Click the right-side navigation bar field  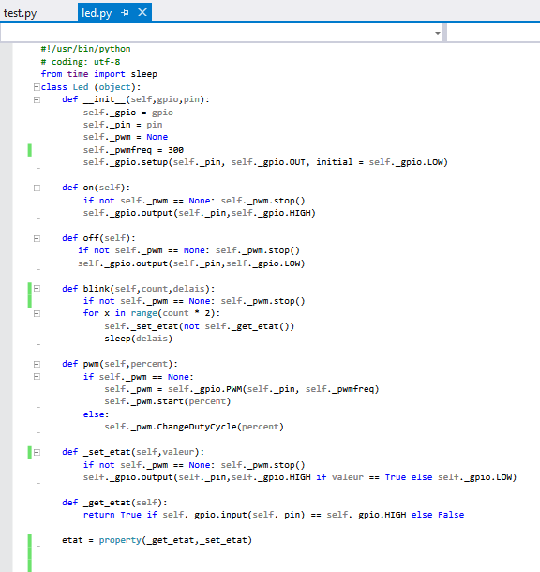[x=493, y=33]
